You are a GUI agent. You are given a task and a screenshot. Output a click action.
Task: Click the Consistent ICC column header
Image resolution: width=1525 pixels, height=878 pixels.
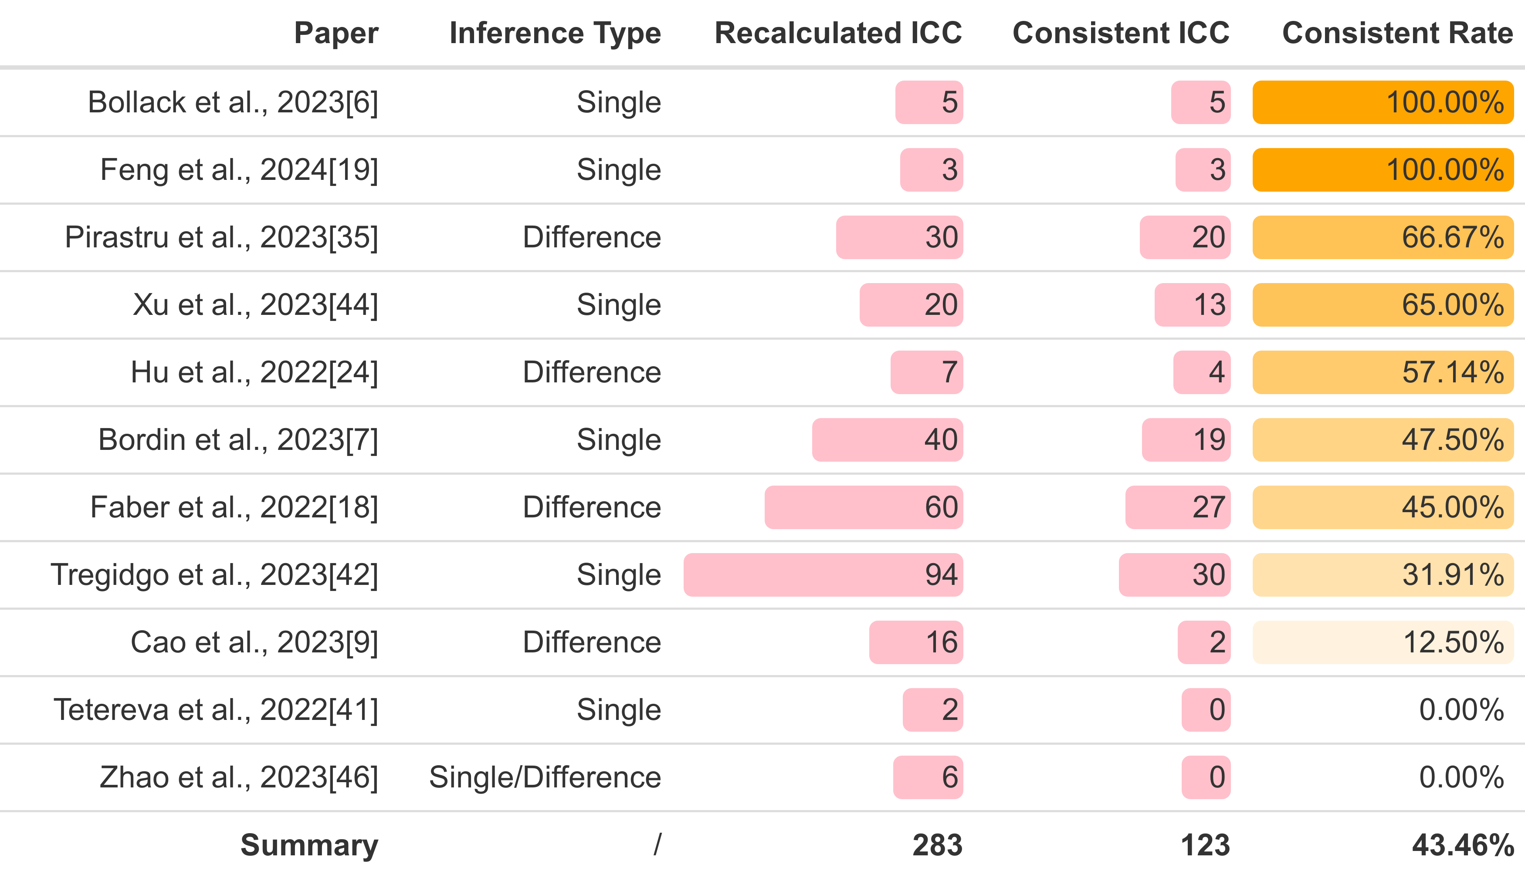(1120, 33)
